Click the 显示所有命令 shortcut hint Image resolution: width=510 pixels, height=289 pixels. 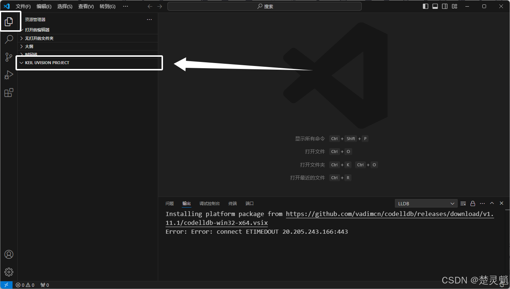click(x=310, y=139)
